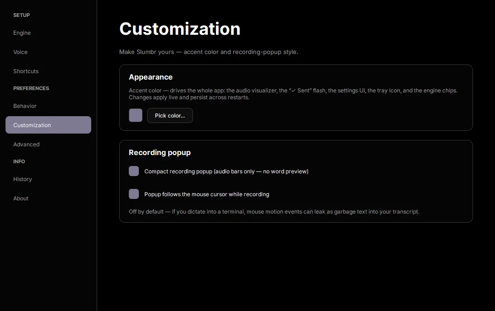Click the Accent color description text
The width and height of the screenshot is (495, 311).
[293, 94]
